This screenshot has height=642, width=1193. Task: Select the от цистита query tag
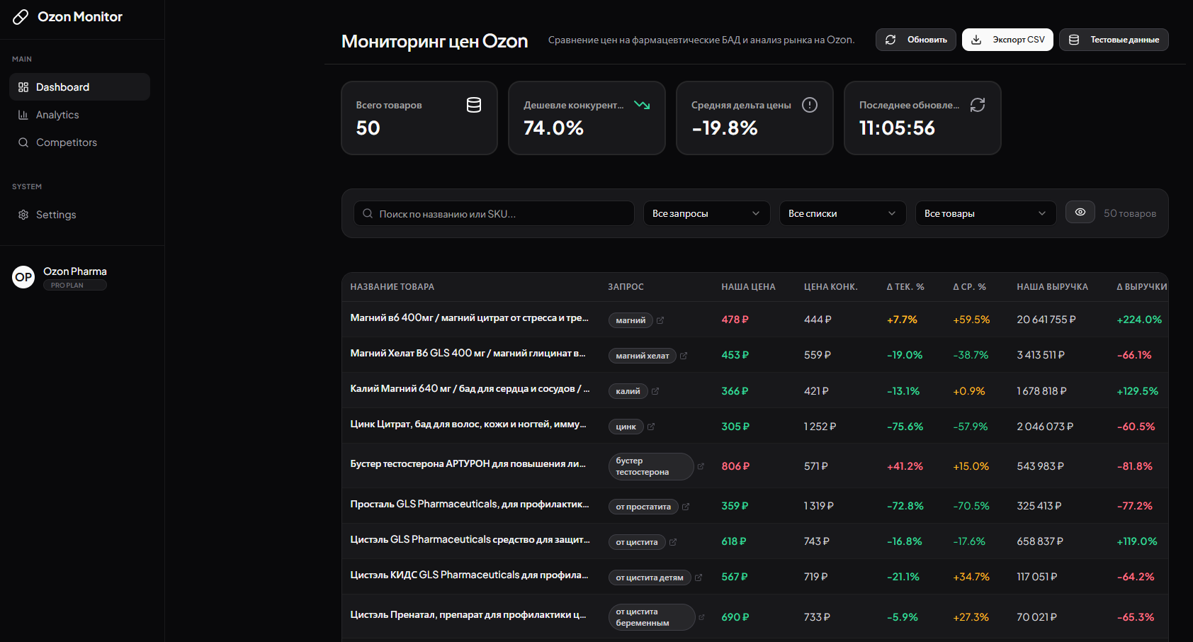[x=637, y=542]
